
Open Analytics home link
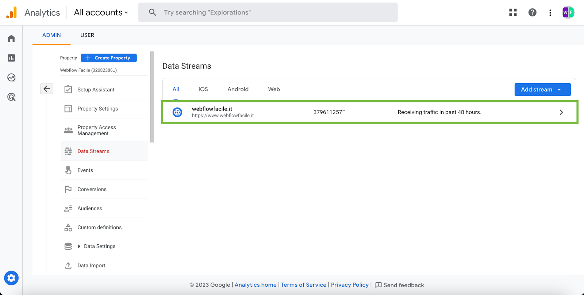click(x=255, y=285)
